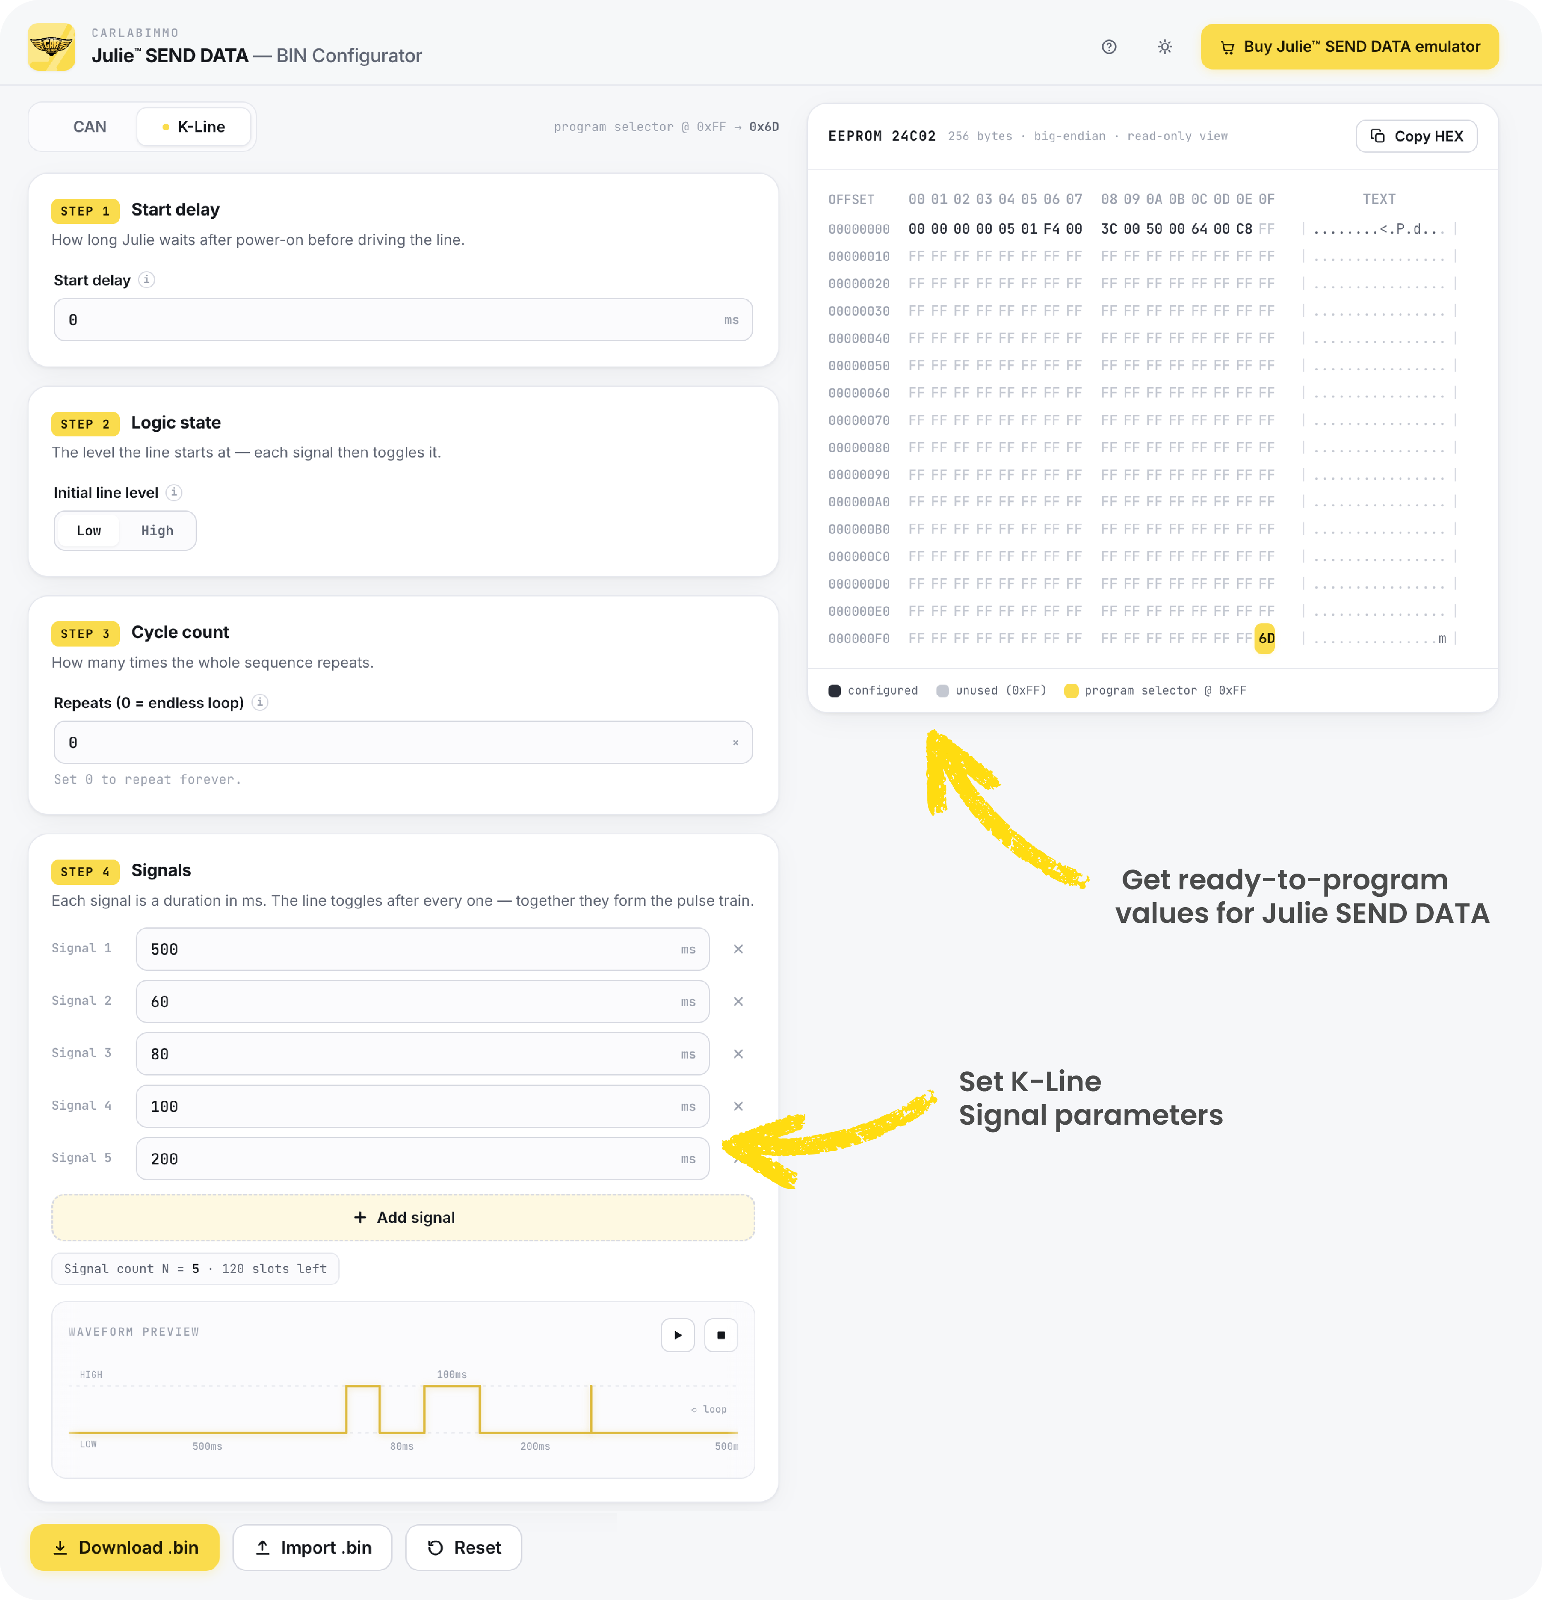Screen dimensions: 1542x1600
Task: Focus the Start delay input field
Action: coord(403,320)
